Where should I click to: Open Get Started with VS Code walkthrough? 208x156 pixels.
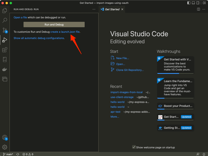[x=175, y=65]
